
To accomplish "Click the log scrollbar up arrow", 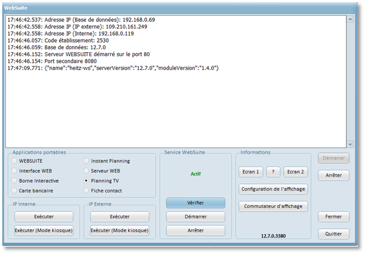I will click(x=350, y=19).
